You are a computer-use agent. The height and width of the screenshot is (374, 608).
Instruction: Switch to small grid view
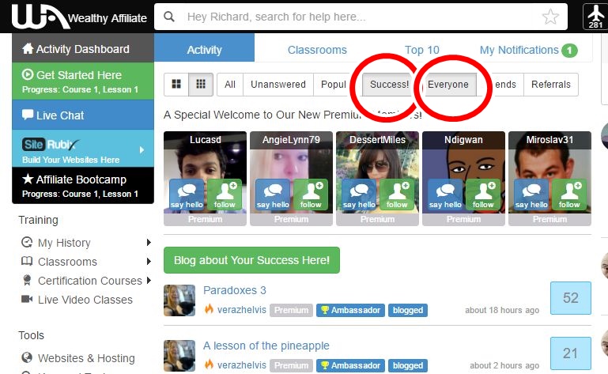[x=201, y=84]
